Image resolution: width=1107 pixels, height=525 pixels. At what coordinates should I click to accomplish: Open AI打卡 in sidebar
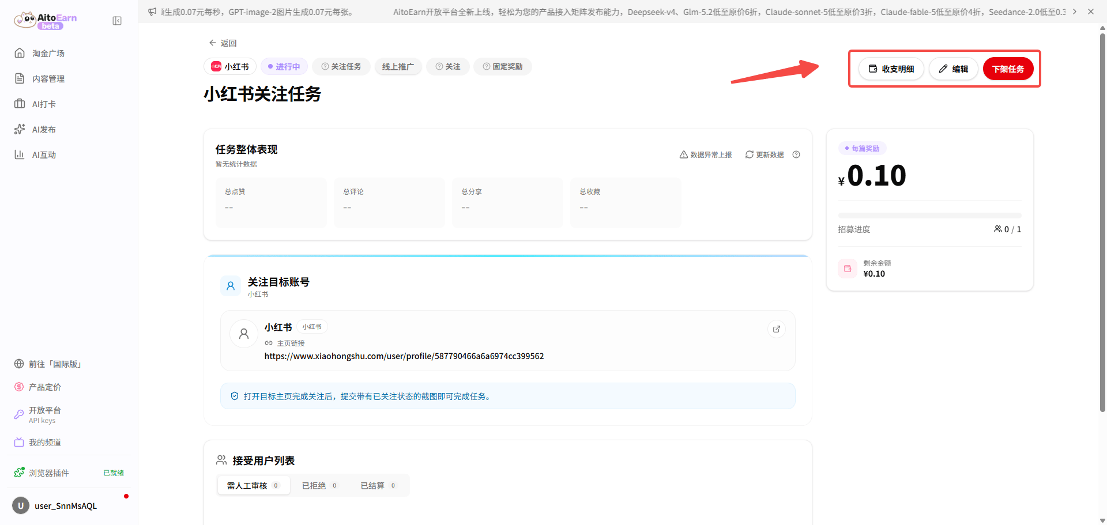point(69,104)
